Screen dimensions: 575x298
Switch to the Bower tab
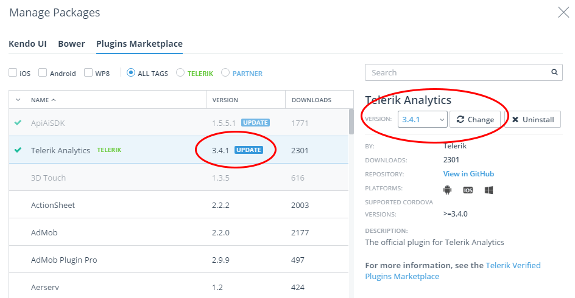coord(71,44)
